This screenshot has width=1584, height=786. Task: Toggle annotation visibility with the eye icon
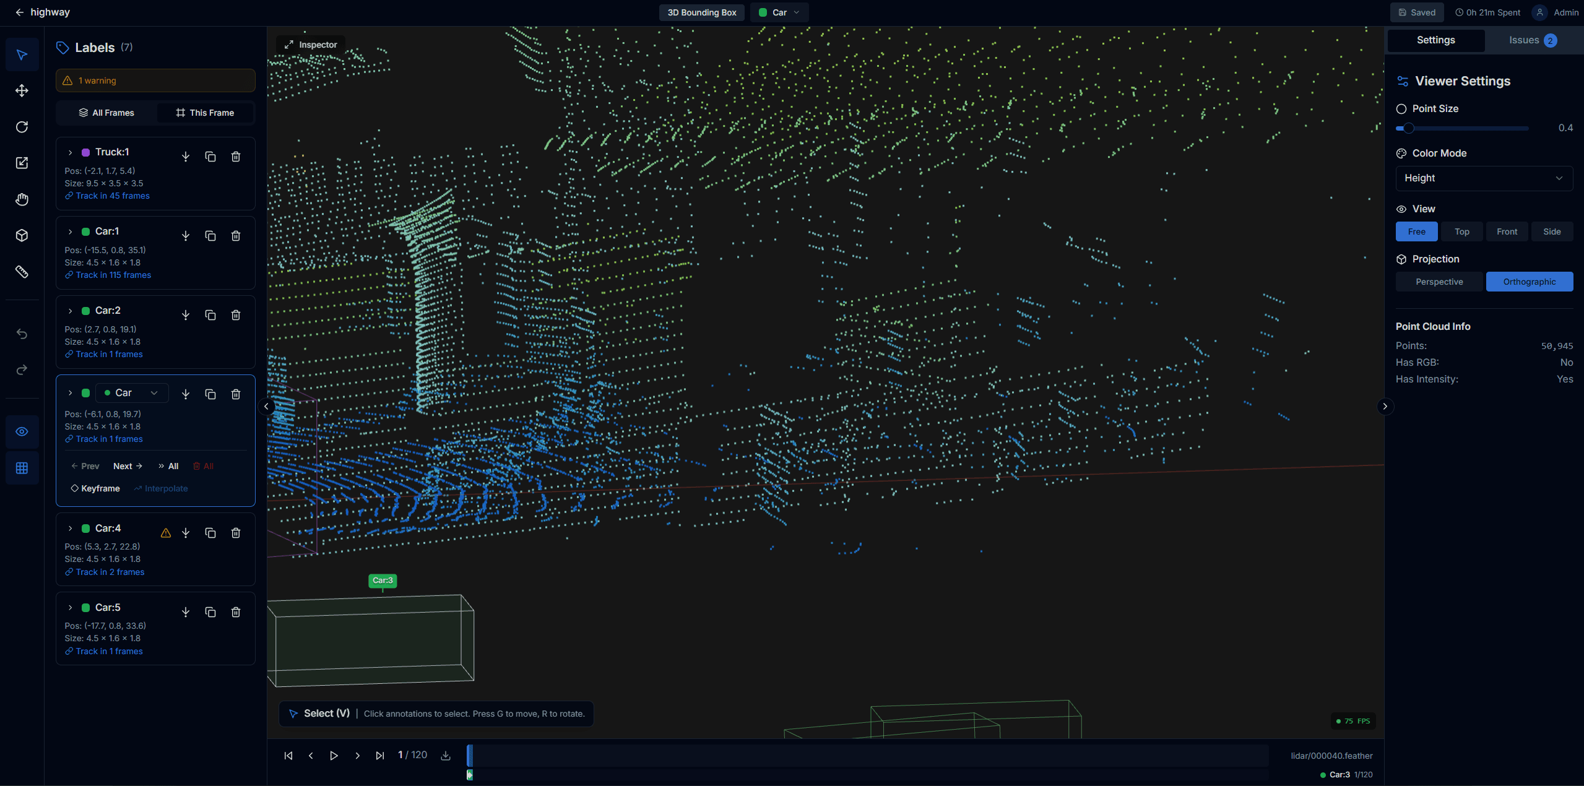pos(22,431)
